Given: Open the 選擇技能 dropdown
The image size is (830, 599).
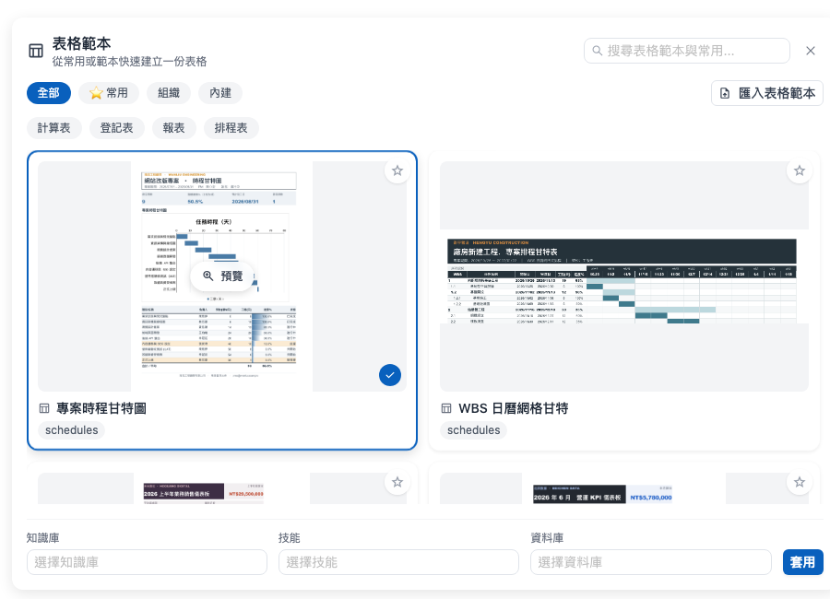Looking at the screenshot, I should tap(398, 562).
